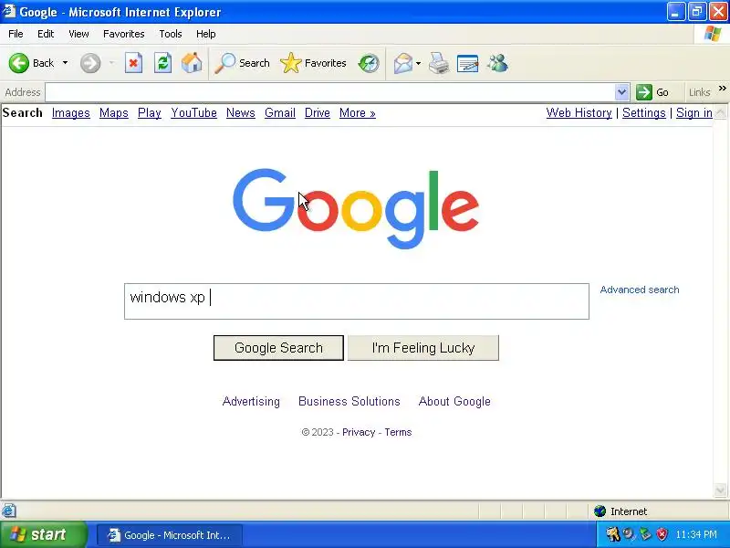Expand the Mail button dropdown arrow
Screen dimensions: 730x548
coord(418,63)
